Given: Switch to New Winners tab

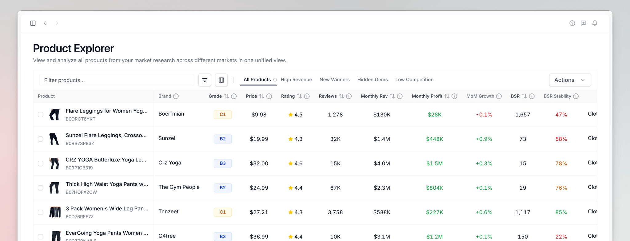Looking at the screenshot, I should (335, 80).
